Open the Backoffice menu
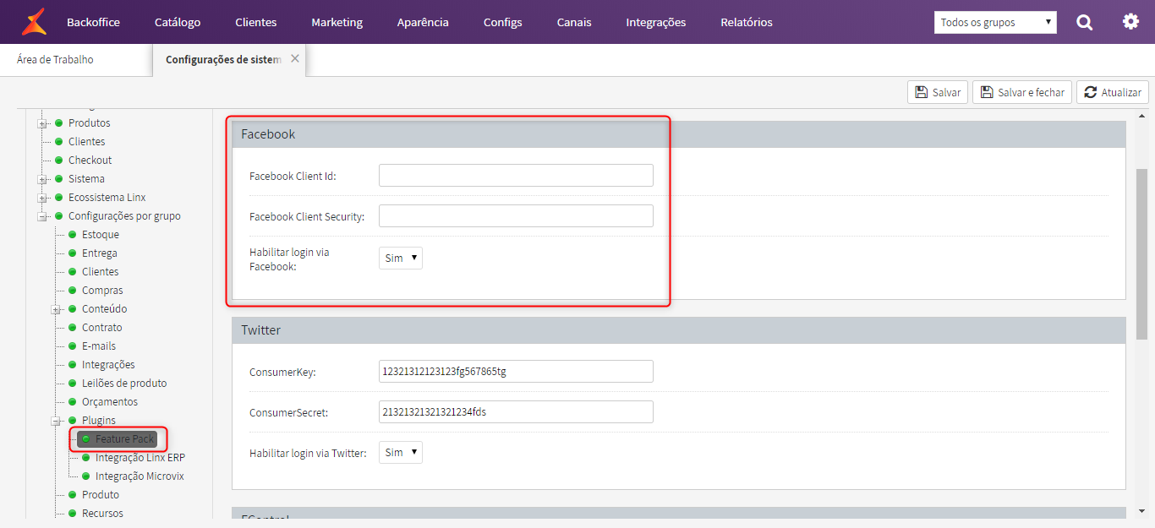 pyautogui.click(x=93, y=22)
